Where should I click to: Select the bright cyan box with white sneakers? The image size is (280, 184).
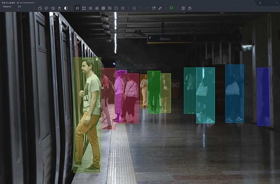pyautogui.click(x=206, y=95)
